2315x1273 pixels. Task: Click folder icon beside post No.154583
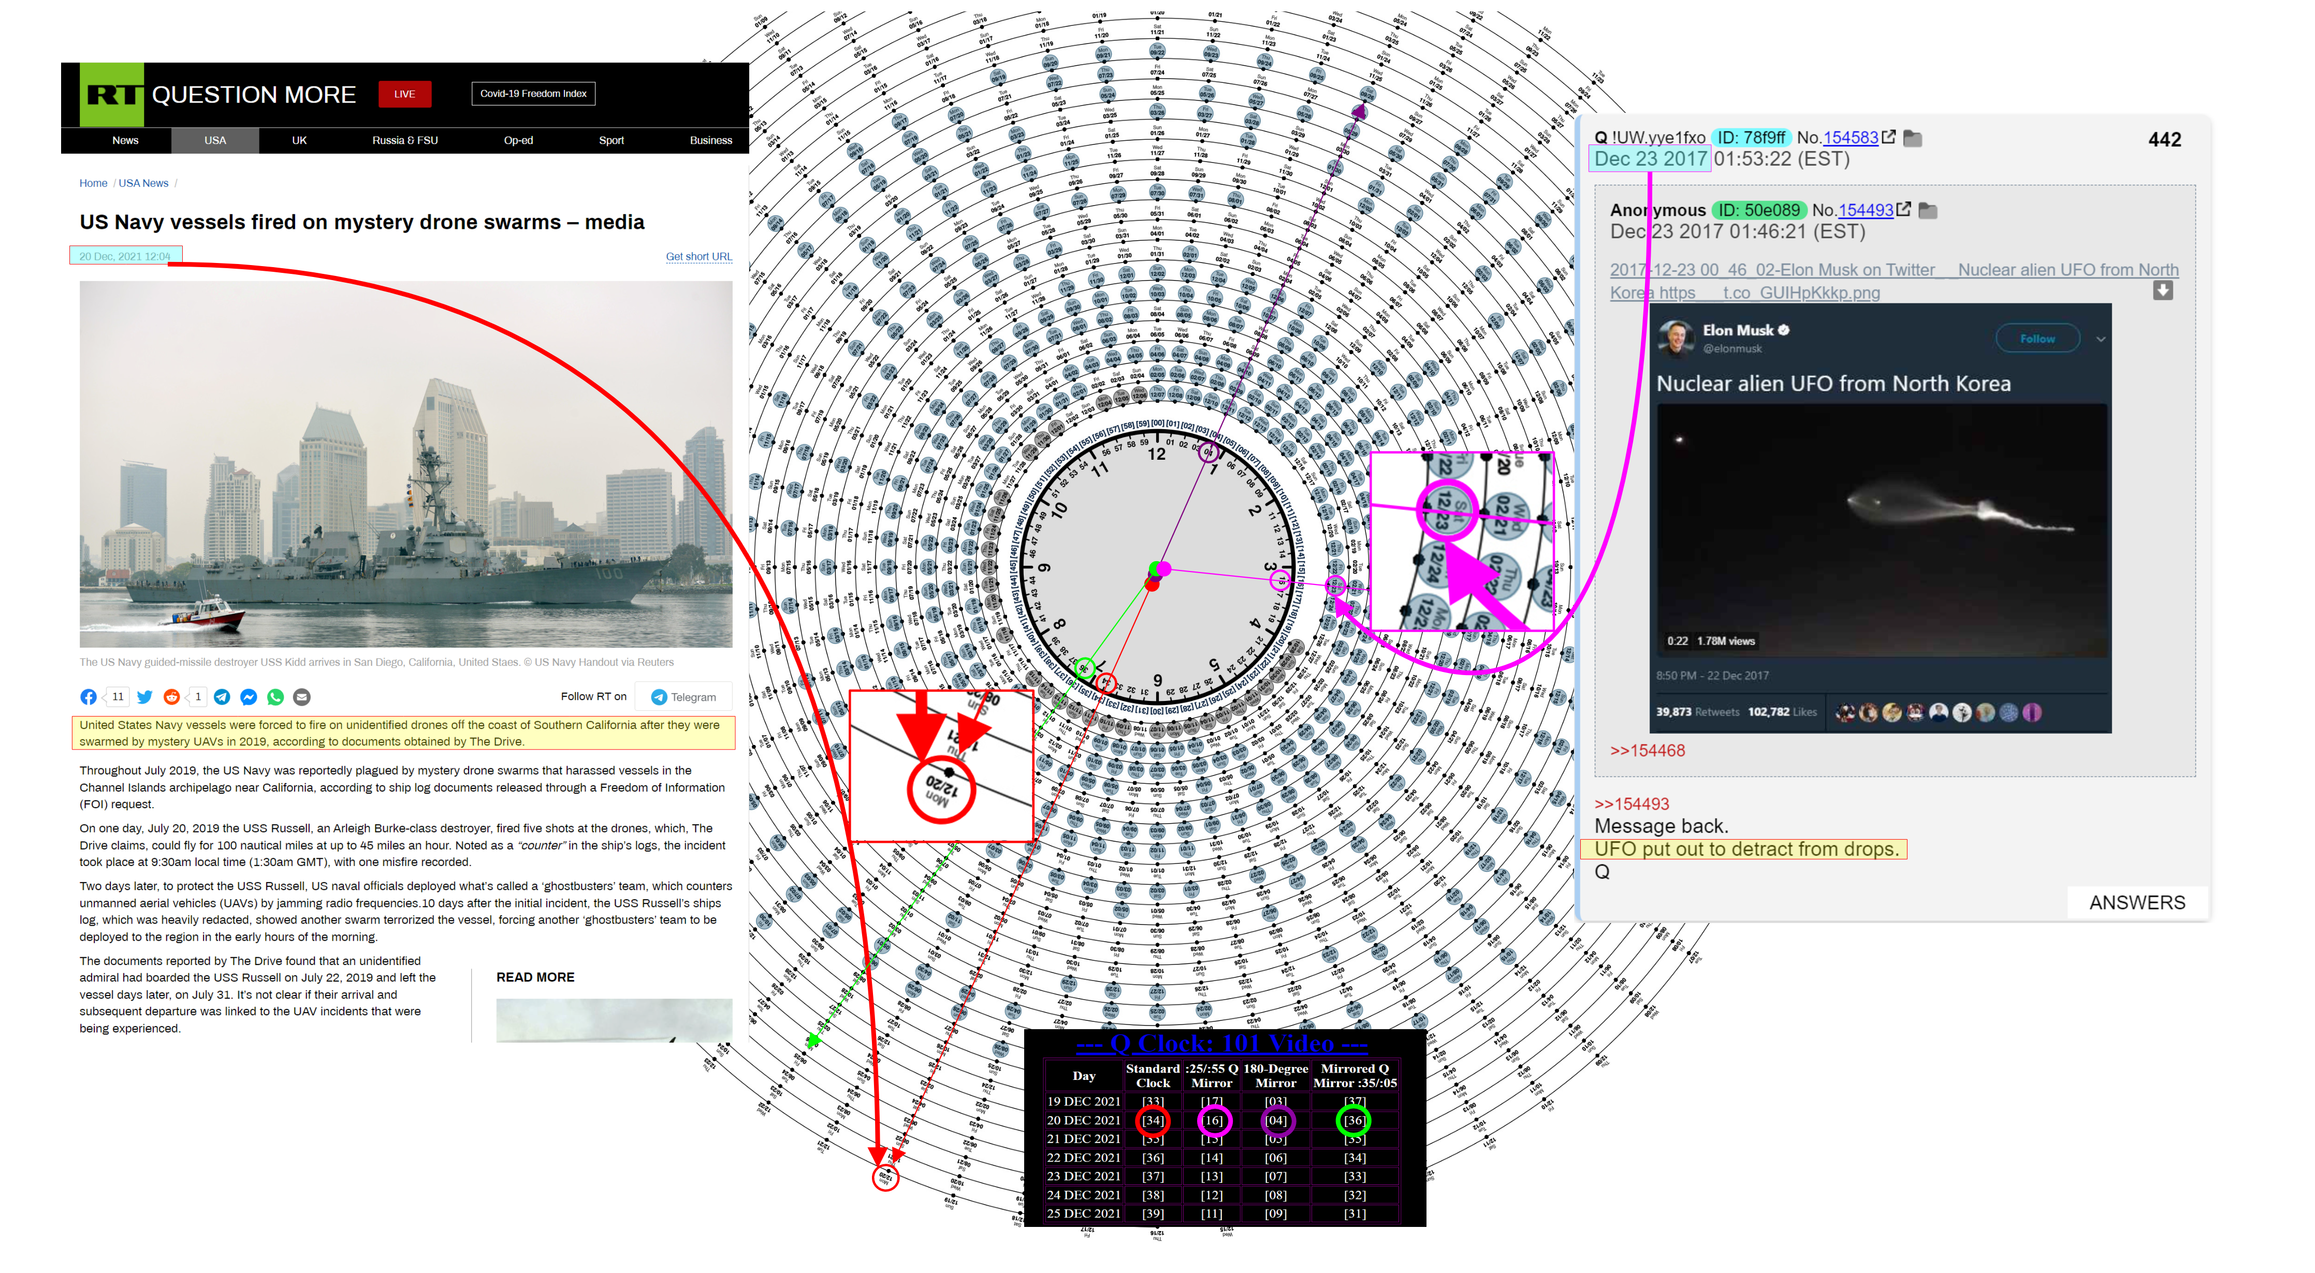point(1912,138)
